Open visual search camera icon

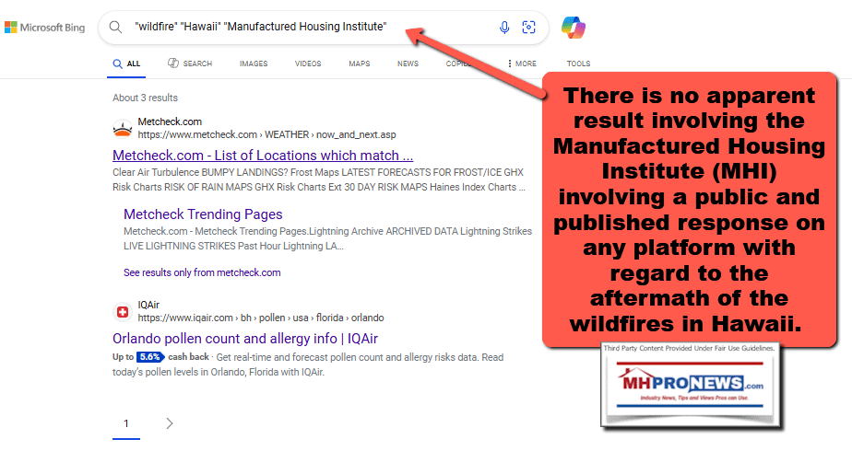[x=528, y=27]
